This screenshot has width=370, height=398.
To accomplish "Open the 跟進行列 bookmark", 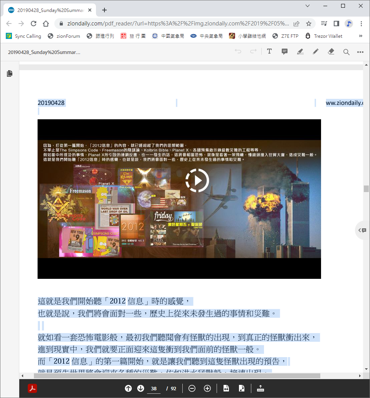I will pyautogui.click(x=100, y=36).
